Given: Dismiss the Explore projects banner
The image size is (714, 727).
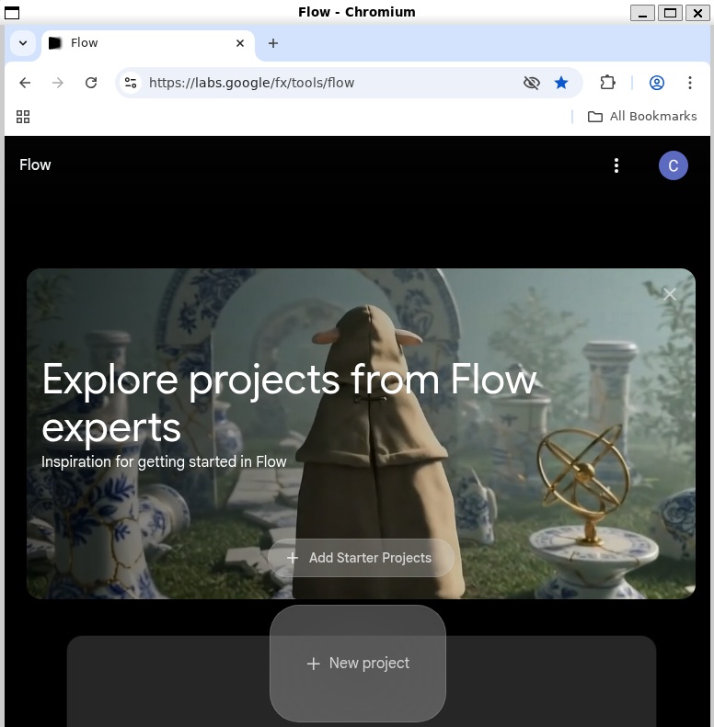Looking at the screenshot, I should 669,294.
